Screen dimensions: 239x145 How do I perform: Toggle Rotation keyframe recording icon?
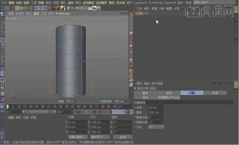120,112
